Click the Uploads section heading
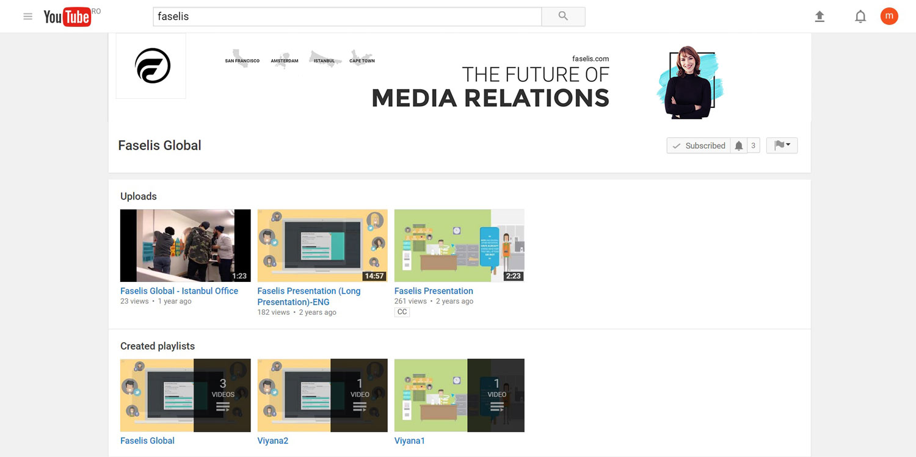The image size is (916, 457). [x=139, y=196]
